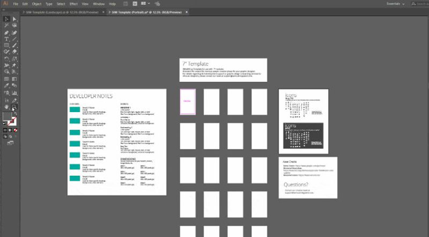Enable Draw Normal mode
The image size is (429, 237).
(5, 136)
